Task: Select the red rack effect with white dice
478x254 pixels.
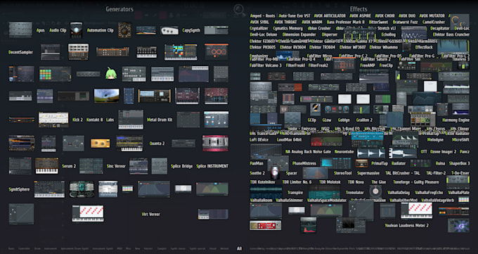Action: coord(265,226)
